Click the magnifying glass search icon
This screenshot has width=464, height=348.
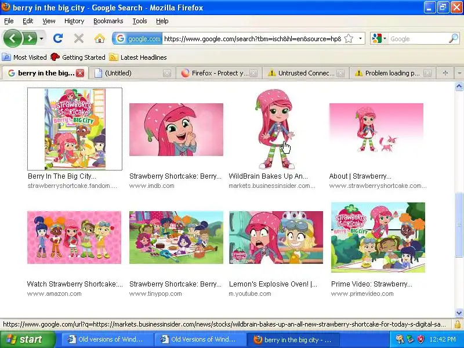pyautogui.click(x=454, y=38)
